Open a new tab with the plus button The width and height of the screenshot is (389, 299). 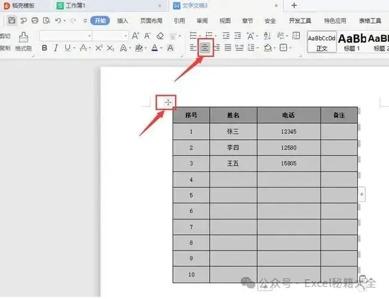[x=294, y=5]
